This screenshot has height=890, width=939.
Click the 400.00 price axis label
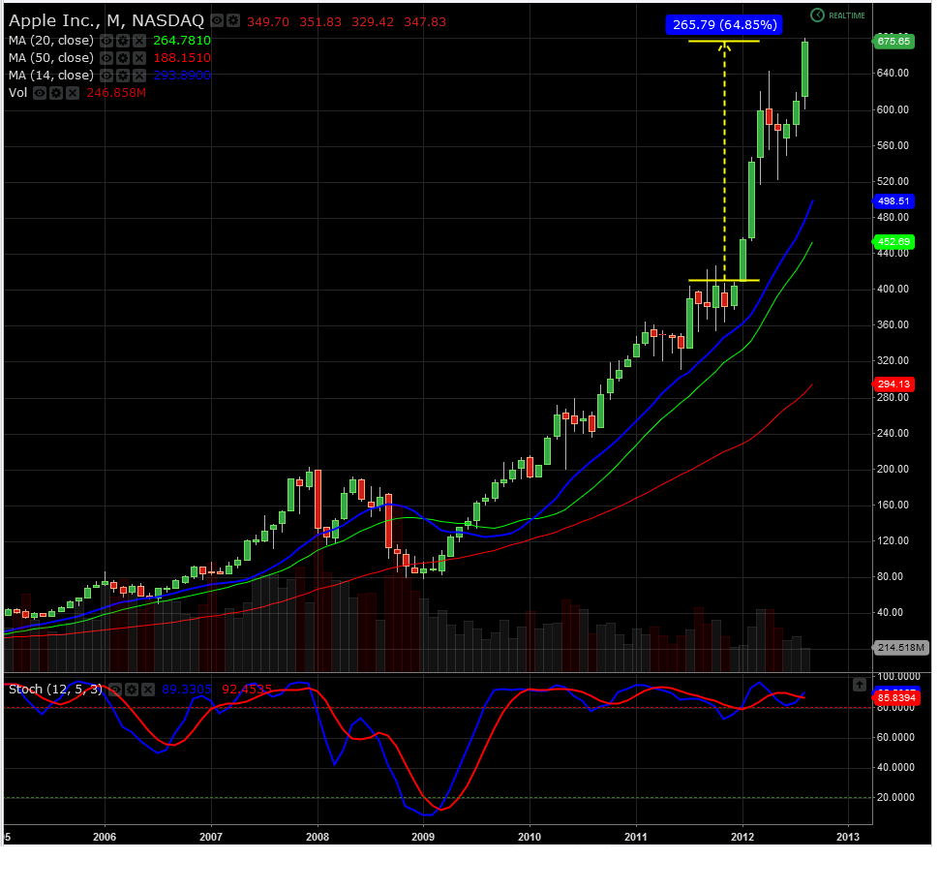pos(893,289)
